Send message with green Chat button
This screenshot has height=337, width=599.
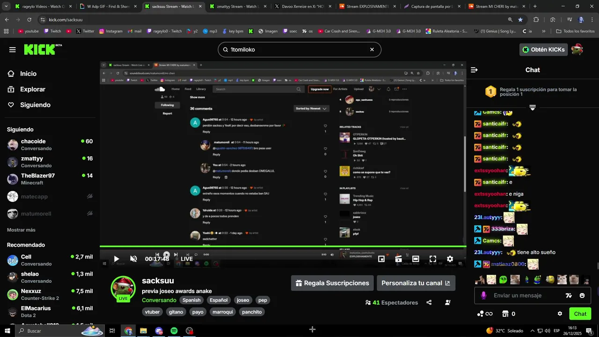(x=580, y=314)
